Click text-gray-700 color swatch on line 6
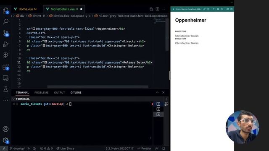 tap(46, 42)
